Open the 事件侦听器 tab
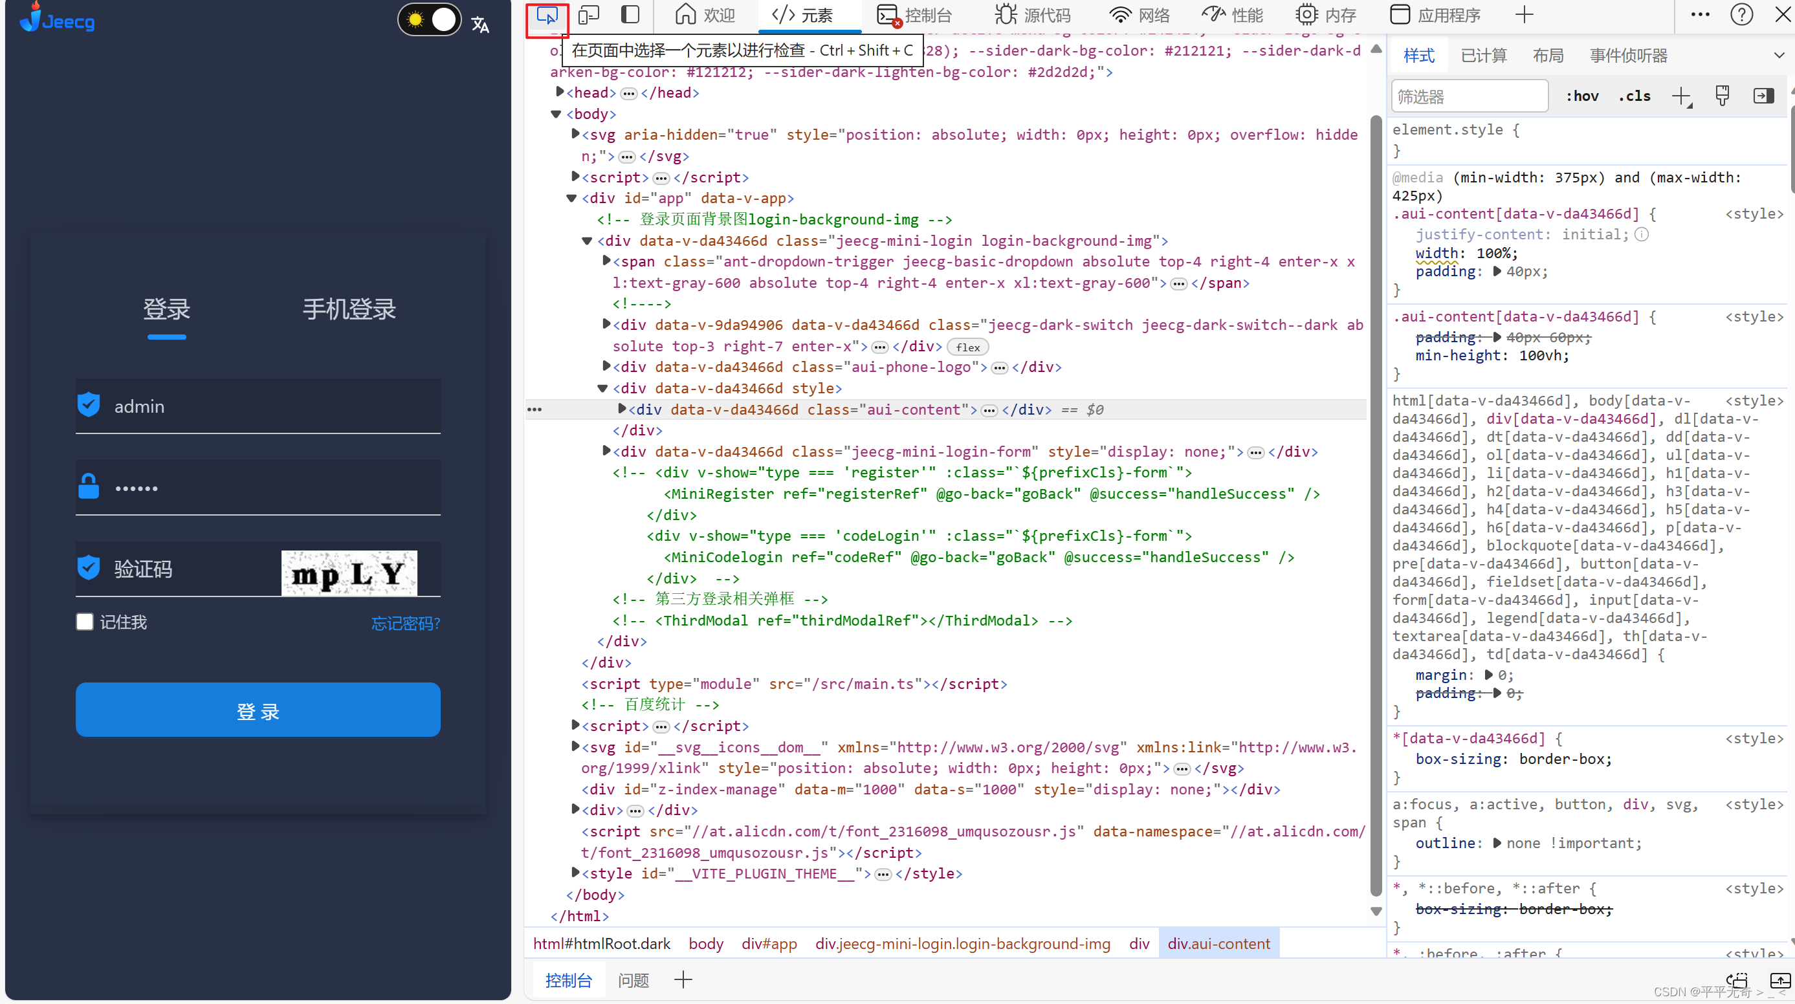The height and width of the screenshot is (1004, 1795). click(1628, 56)
